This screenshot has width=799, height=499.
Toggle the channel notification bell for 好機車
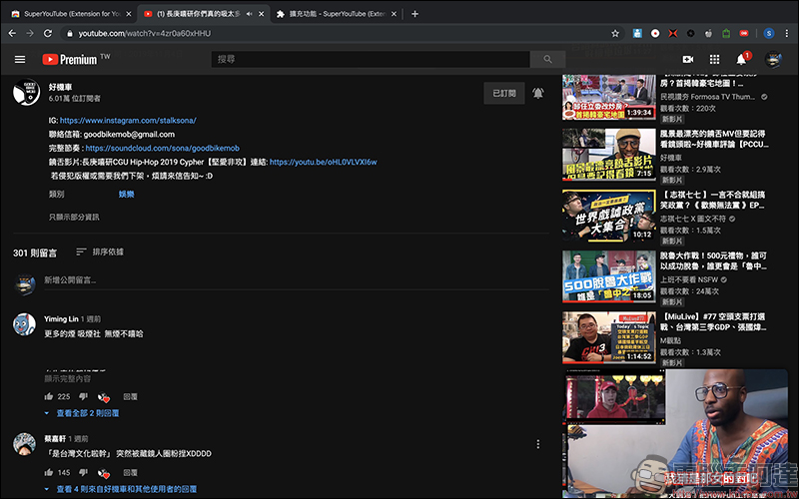coord(538,93)
